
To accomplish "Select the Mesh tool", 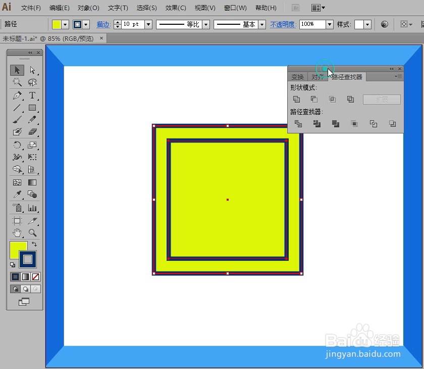I will coord(17,182).
